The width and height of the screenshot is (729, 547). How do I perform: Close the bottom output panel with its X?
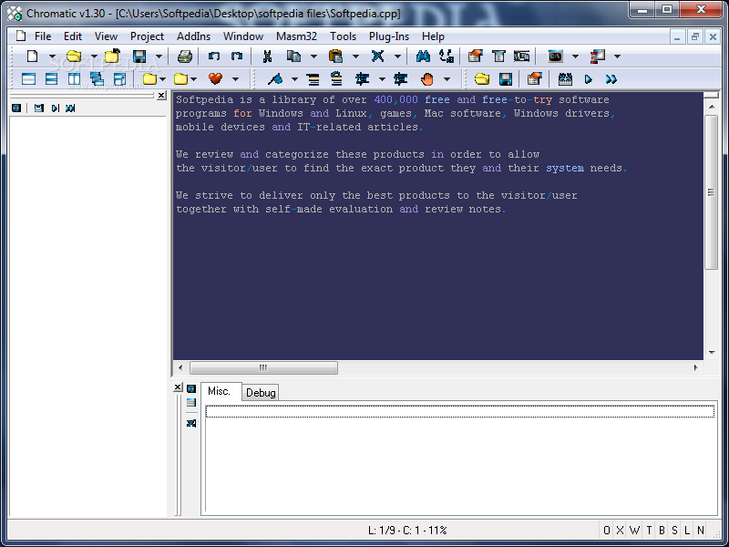(178, 387)
